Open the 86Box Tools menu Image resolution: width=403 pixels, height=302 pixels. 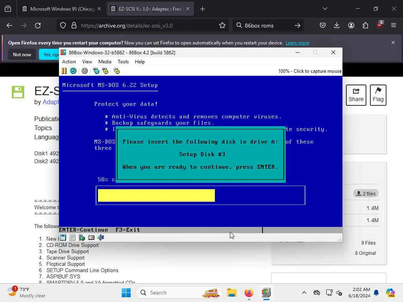(123, 62)
